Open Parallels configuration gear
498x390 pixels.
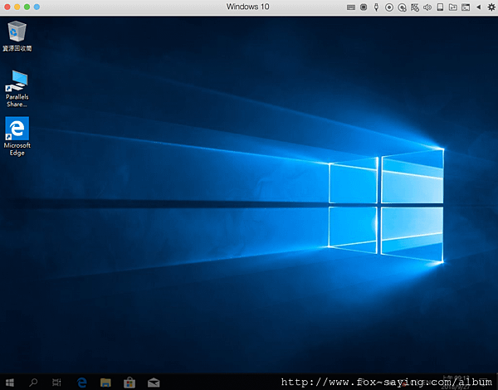(491, 7)
